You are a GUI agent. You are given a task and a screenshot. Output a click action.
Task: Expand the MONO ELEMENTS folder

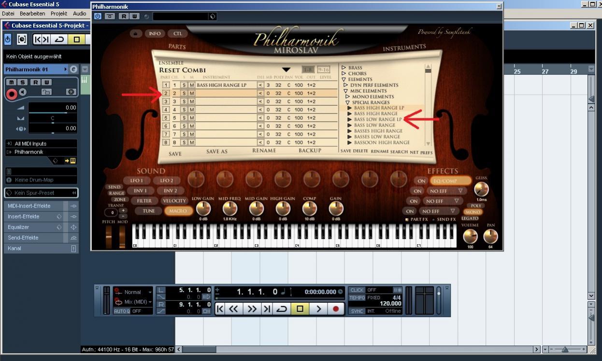(347, 97)
